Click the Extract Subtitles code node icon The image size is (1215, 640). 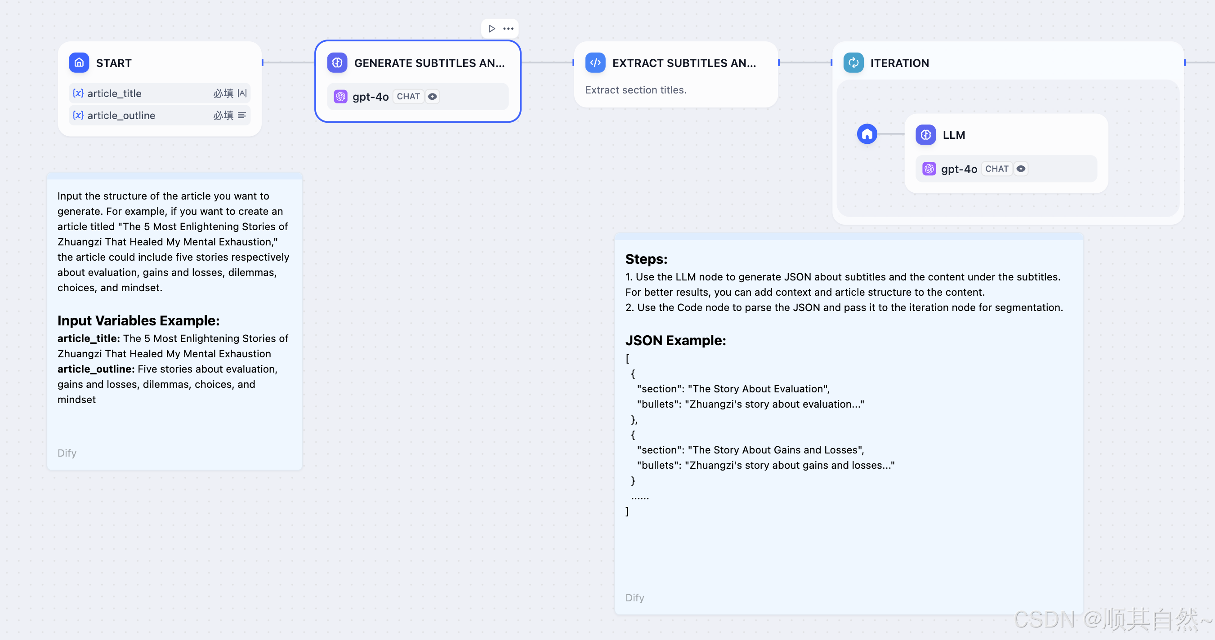595,62
